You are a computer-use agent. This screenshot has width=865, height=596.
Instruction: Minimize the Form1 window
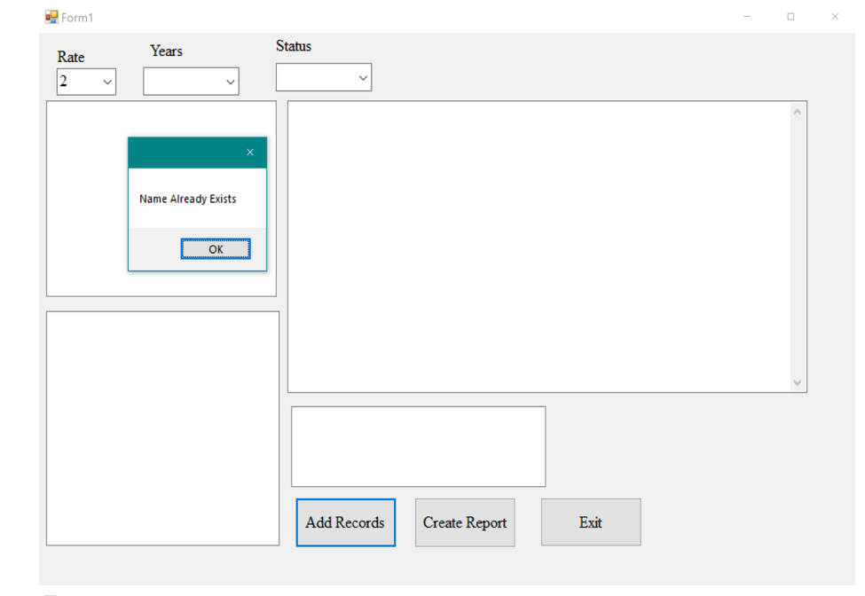tap(745, 16)
